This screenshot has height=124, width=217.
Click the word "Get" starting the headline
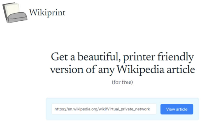58,57
